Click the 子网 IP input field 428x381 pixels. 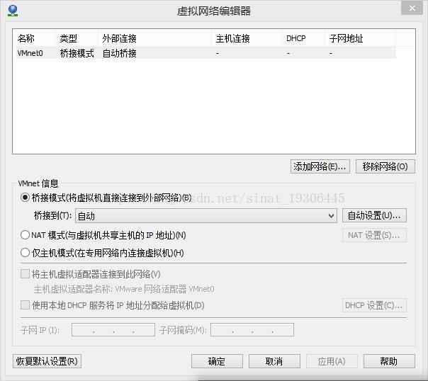coord(113,330)
